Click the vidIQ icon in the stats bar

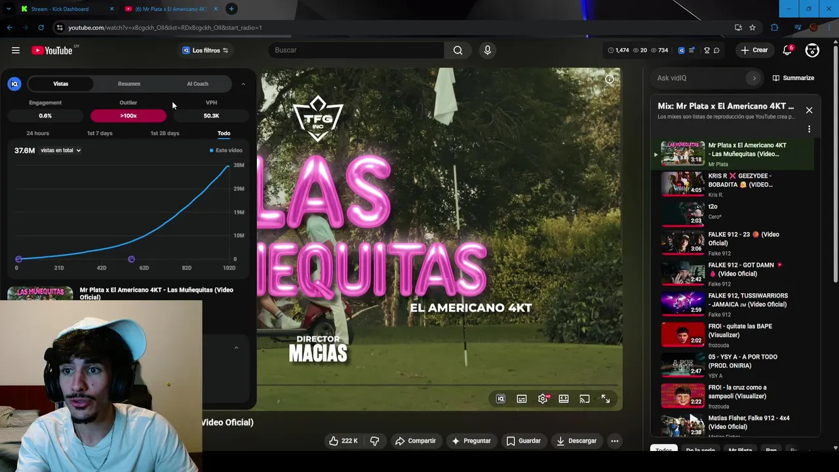[681, 50]
